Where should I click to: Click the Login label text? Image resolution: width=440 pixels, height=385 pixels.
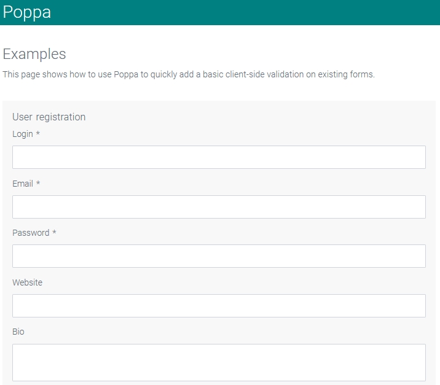(23, 134)
